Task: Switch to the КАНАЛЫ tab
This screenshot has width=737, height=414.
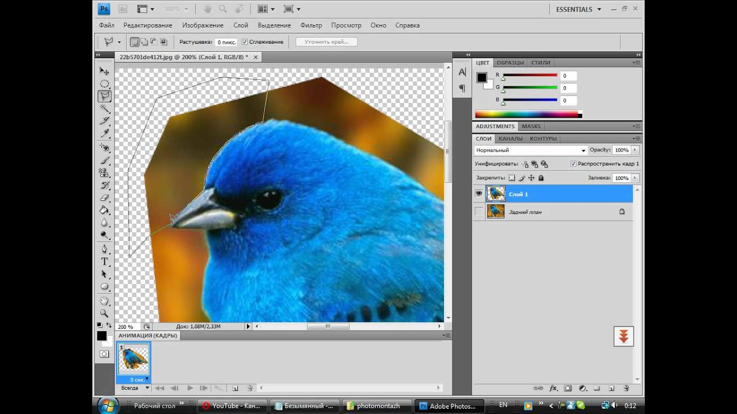Action: tap(511, 139)
